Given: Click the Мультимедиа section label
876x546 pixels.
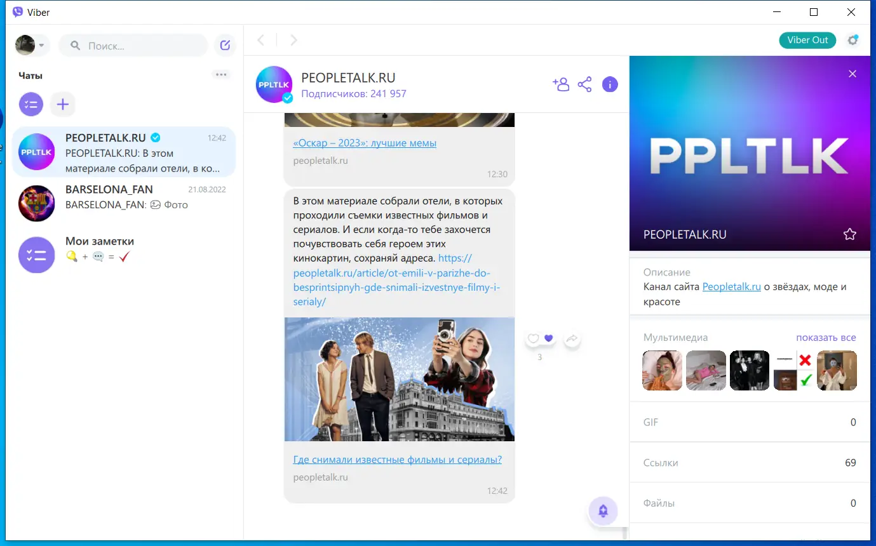Looking at the screenshot, I should [x=675, y=338].
